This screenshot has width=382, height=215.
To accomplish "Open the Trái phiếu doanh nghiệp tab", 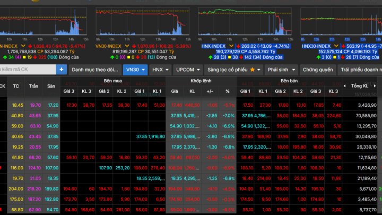I will [361, 70].
